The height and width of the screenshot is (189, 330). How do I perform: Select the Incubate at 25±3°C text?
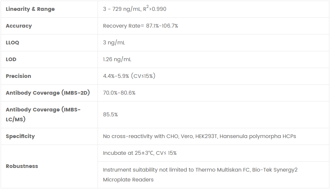tap(140, 153)
